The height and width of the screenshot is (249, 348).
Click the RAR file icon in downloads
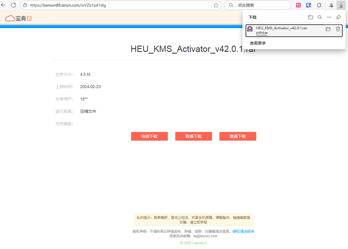(250, 29)
